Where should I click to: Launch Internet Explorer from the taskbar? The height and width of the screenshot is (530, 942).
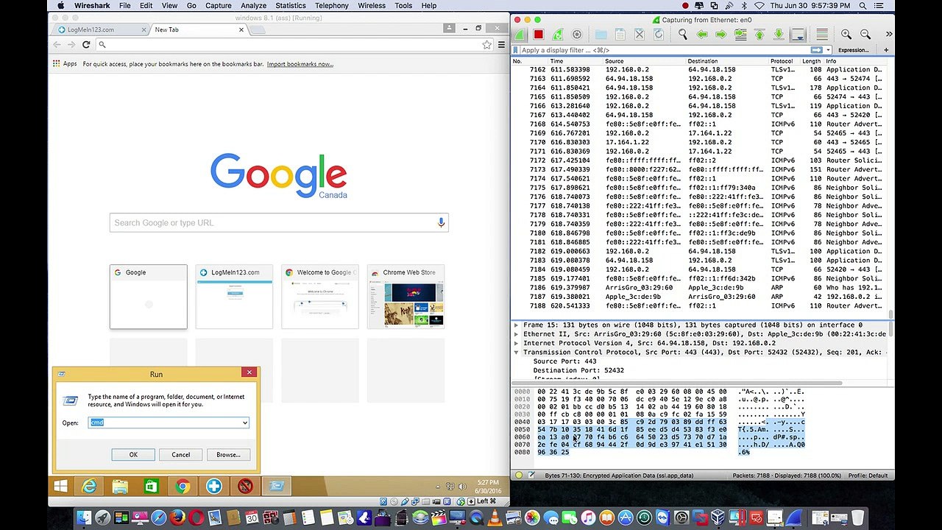(x=89, y=486)
